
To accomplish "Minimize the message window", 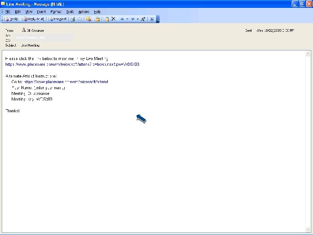I will click(x=295, y=3).
